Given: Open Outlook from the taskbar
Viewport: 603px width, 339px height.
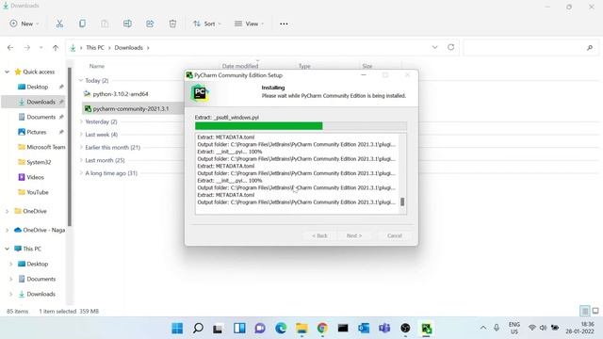Looking at the screenshot, I should tap(364, 329).
